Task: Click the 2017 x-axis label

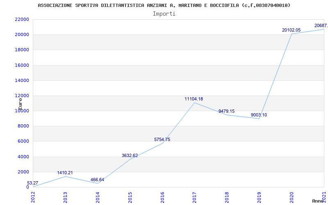Action: 194,197
